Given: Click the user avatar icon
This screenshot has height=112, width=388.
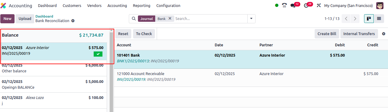Looking at the screenshot, I should pos(380,5).
